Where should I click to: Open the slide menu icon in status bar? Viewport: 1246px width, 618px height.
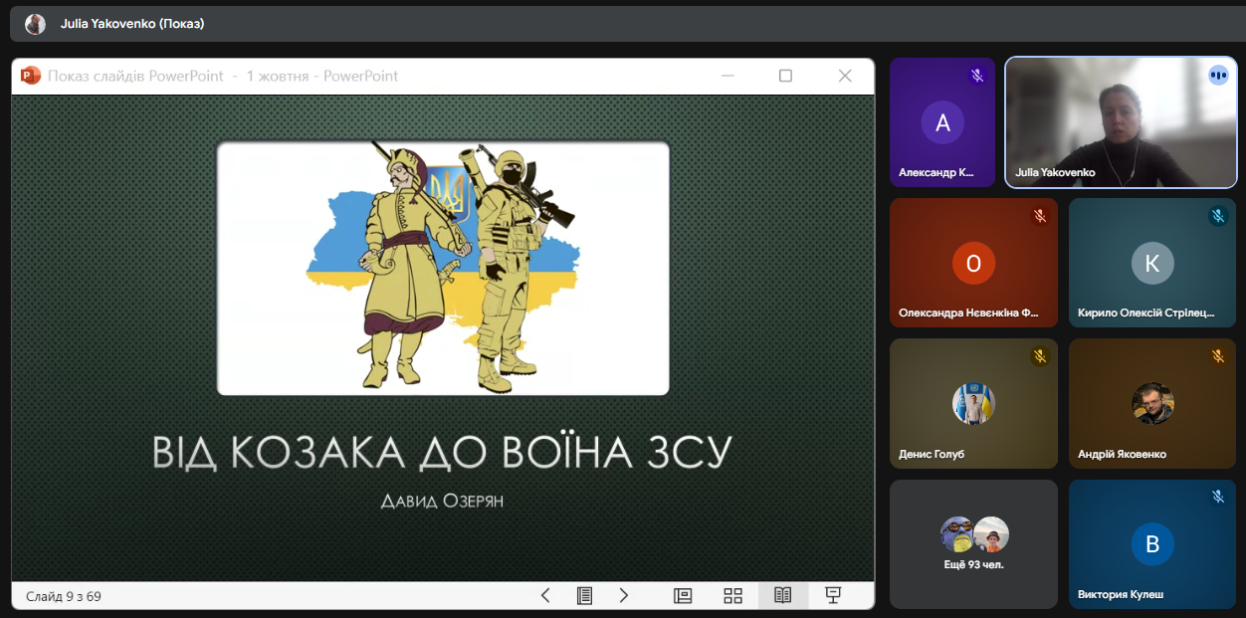[585, 595]
